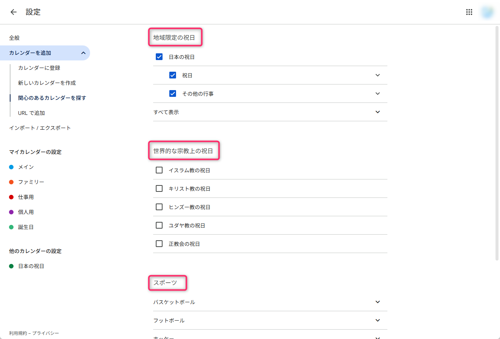This screenshot has width=500, height=339.
Task: Uncheck the 日本の祝日 checkbox
Action: (x=159, y=56)
